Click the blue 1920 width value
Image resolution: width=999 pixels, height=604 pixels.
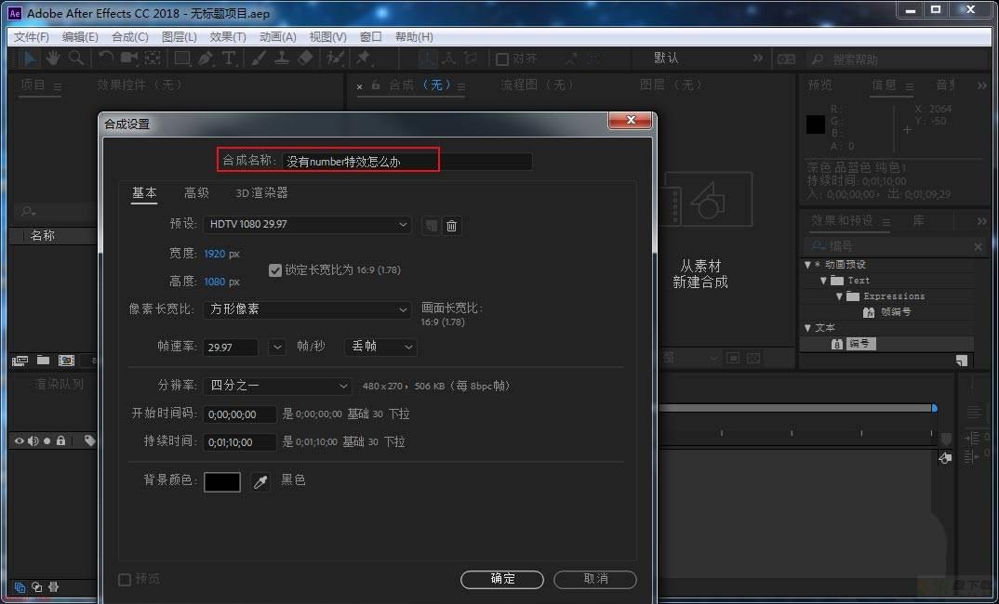click(x=215, y=254)
